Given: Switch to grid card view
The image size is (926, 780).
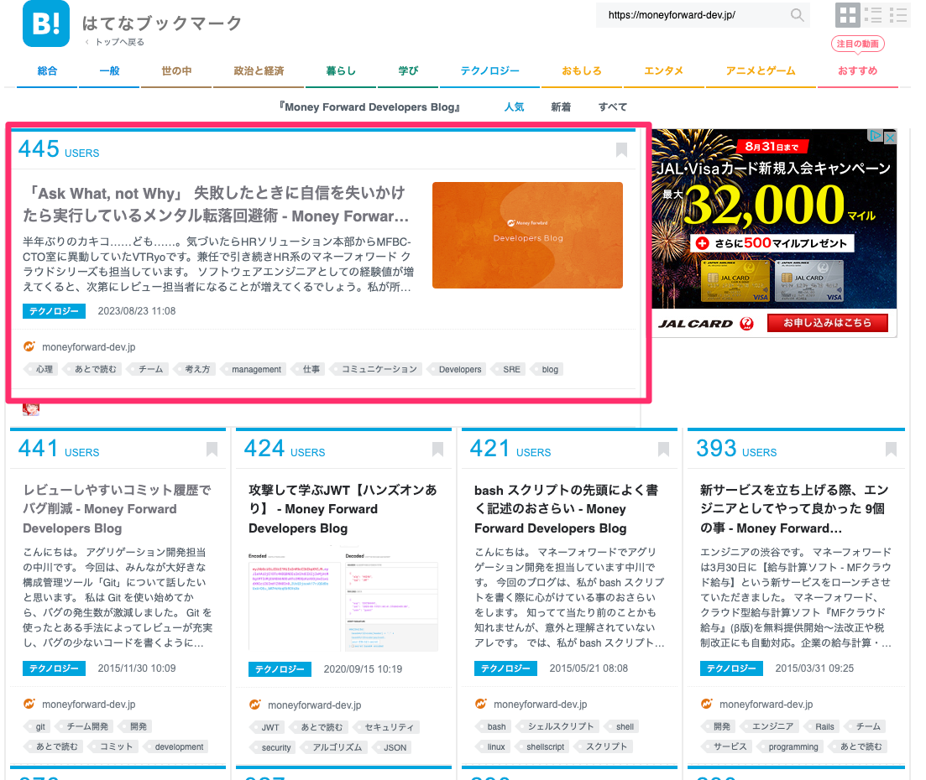Looking at the screenshot, I should coord(848,15).
